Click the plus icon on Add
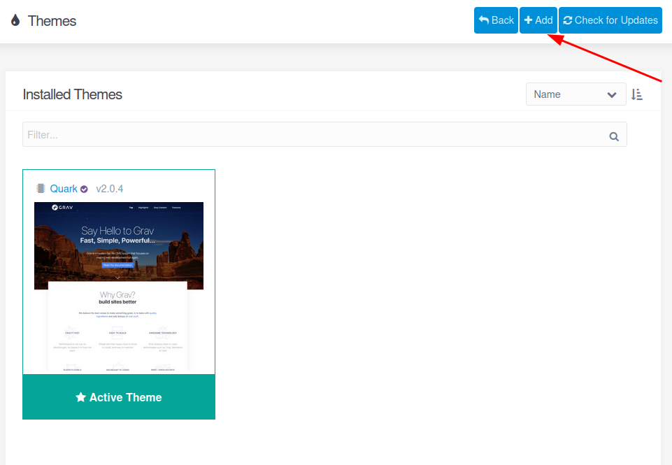The height and width of the screenshot is (465, 672). [x=528, y=20]
